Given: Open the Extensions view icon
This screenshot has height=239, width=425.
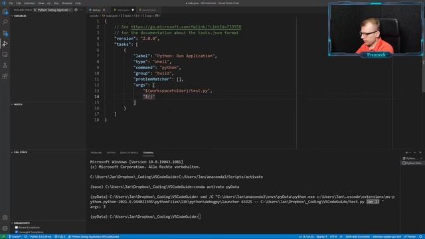Looking at the screenshot, I should point(5,76).
